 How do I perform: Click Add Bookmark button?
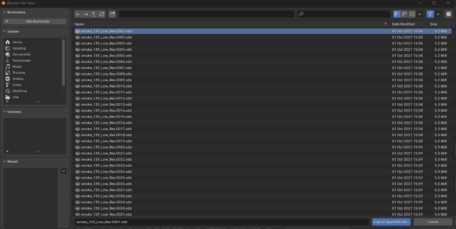(x=35, y=21)
